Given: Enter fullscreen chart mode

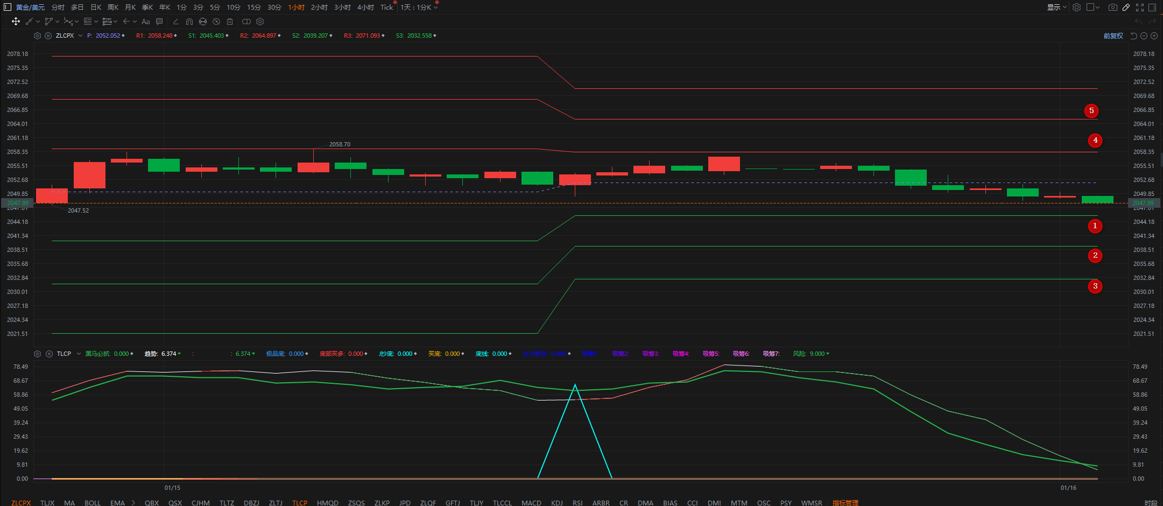Looking at the screenshot, I should click(x=1140, y=8).
